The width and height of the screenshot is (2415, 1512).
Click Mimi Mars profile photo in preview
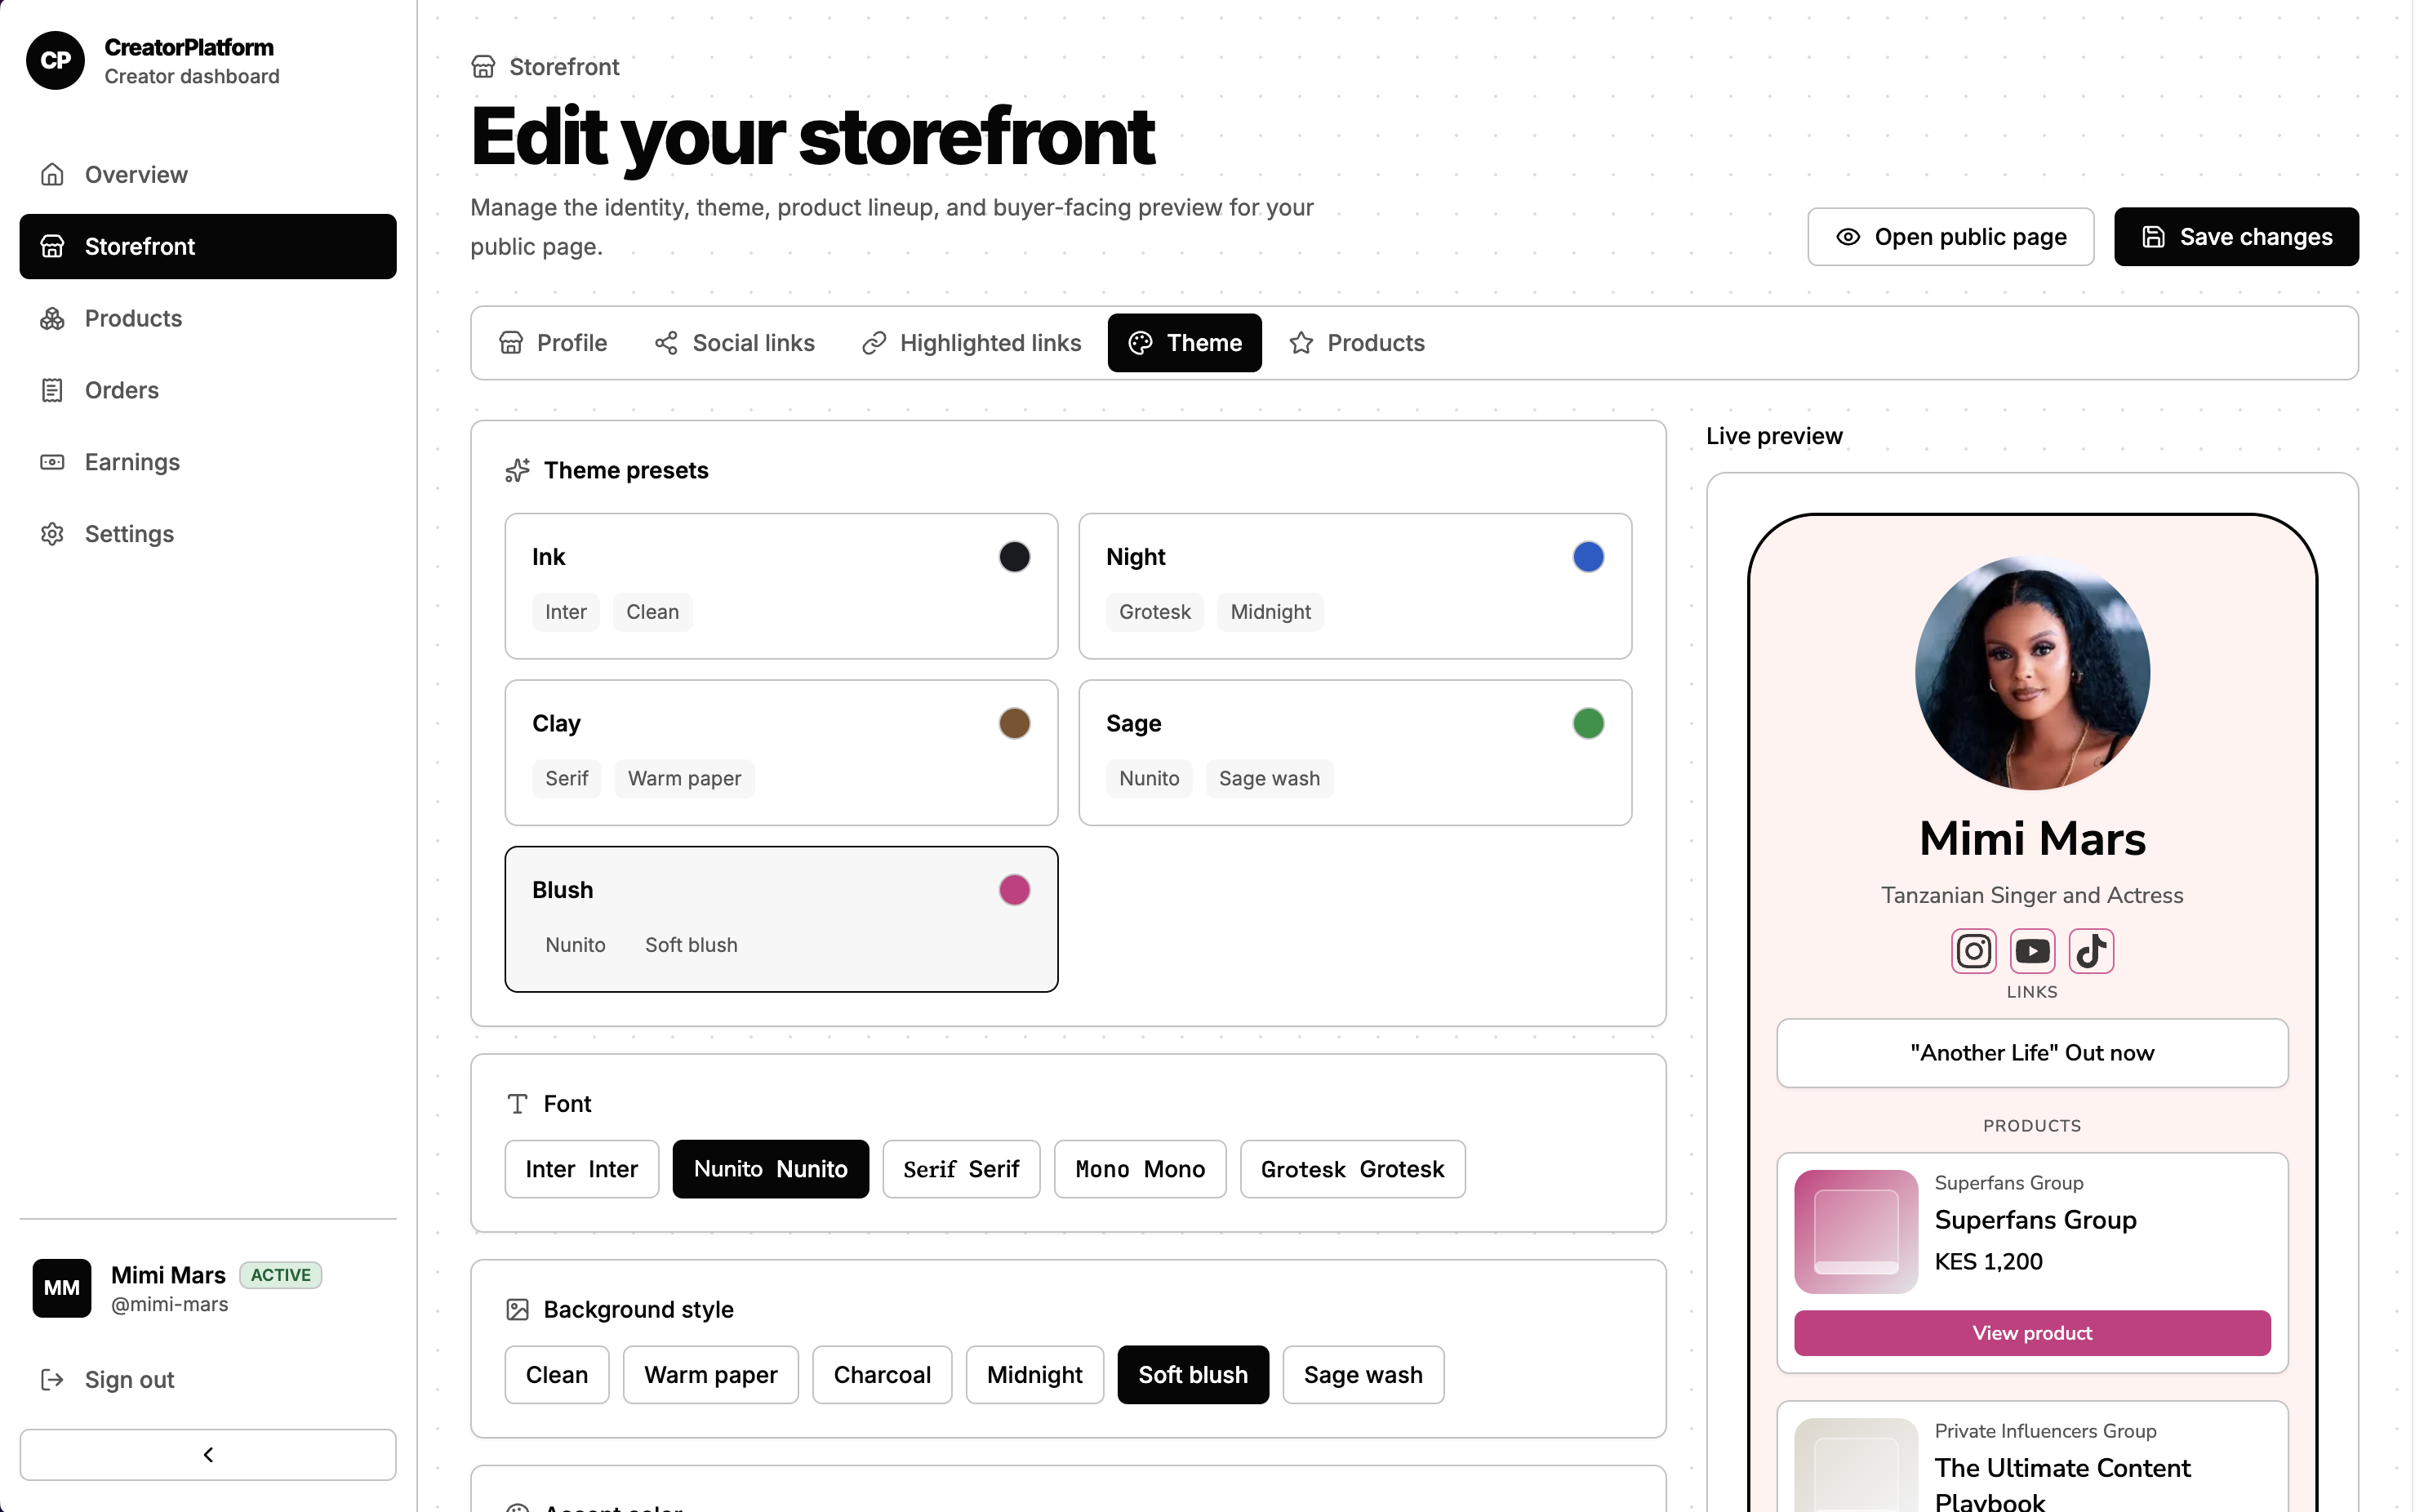[x=2032, y=673]
